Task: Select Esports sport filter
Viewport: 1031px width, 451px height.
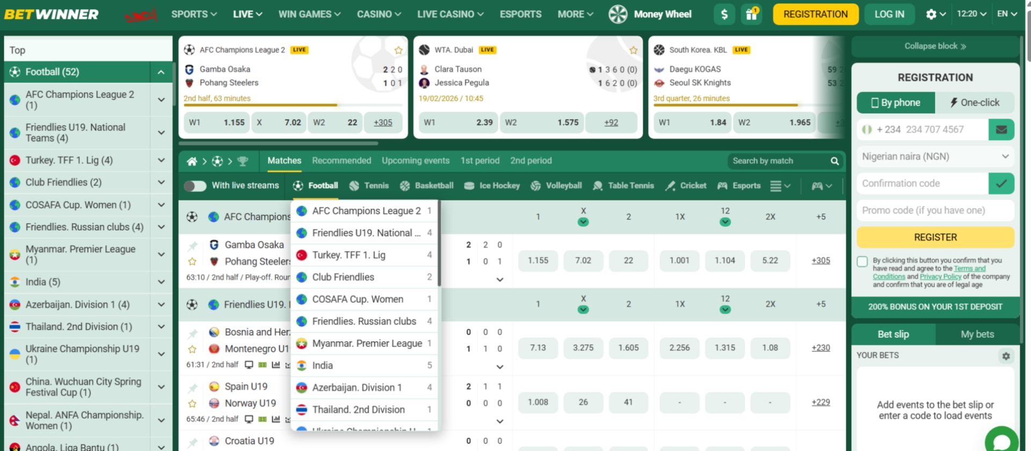Action: 739,186
